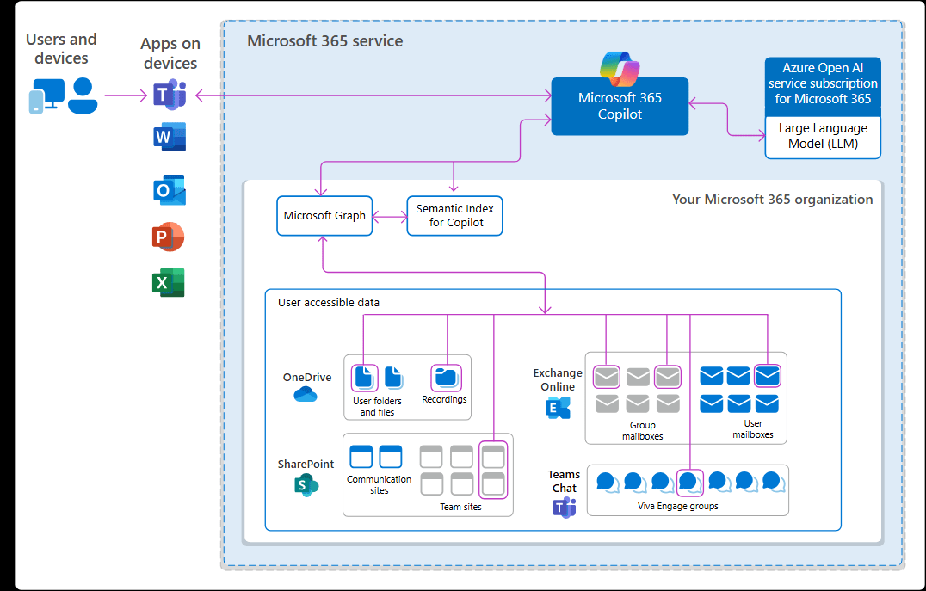
Task: Select the Recordings folder icon
Action: tap(446, 376)
